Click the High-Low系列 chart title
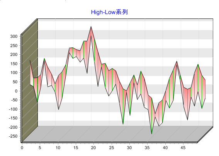The width and height of the screenshot is (219, 156). [x=109, y=12]
